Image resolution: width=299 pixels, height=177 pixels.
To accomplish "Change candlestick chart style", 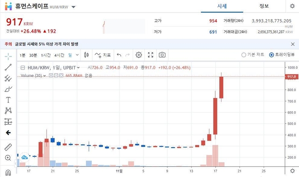I will pos(86,55).
